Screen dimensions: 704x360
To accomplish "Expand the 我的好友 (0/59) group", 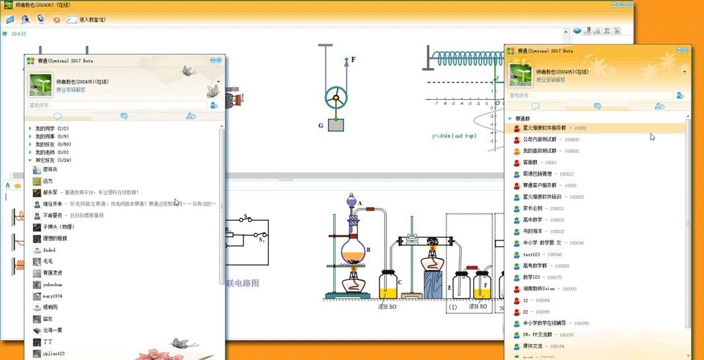I will click(x=30, y=145).
